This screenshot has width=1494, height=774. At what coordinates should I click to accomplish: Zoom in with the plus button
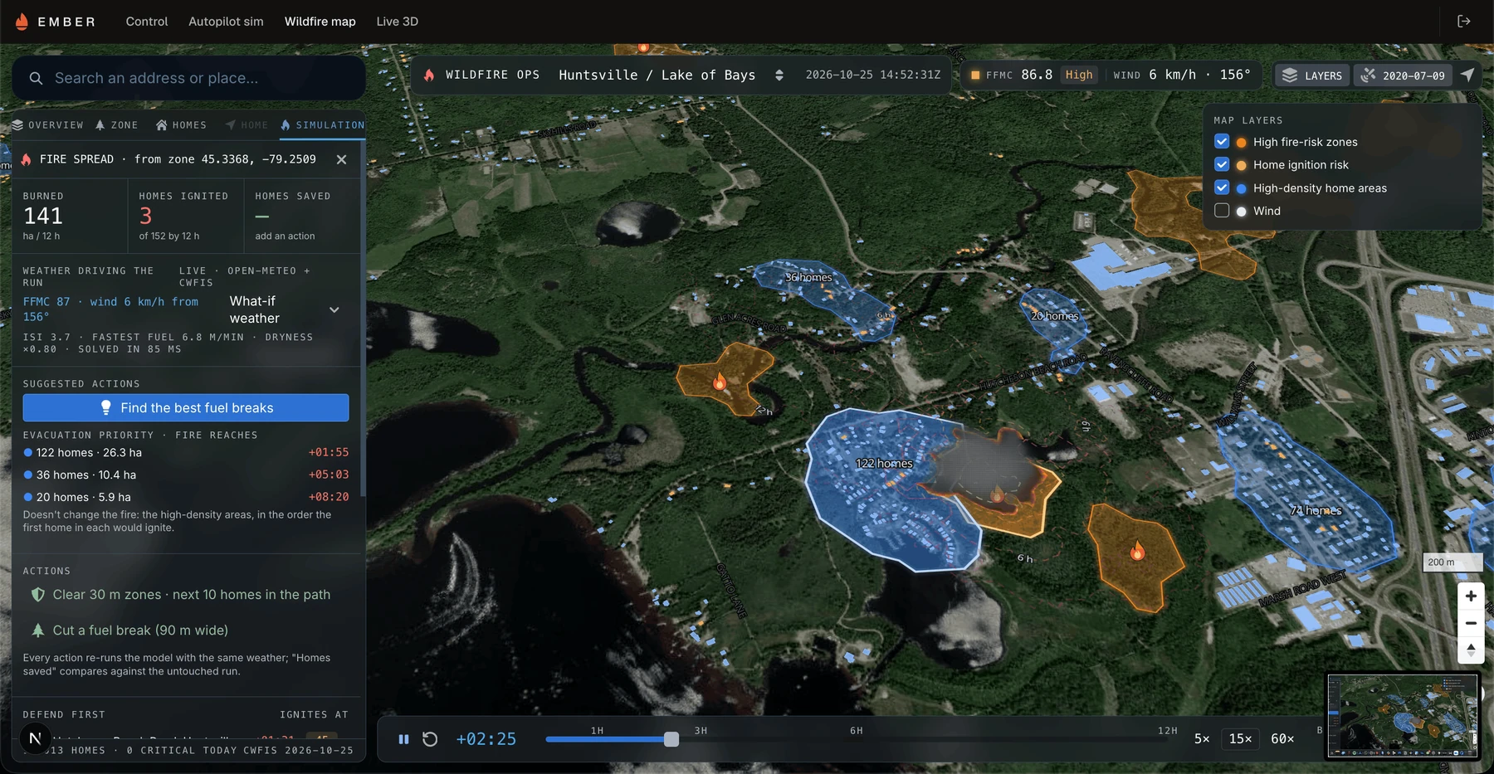1471,596
